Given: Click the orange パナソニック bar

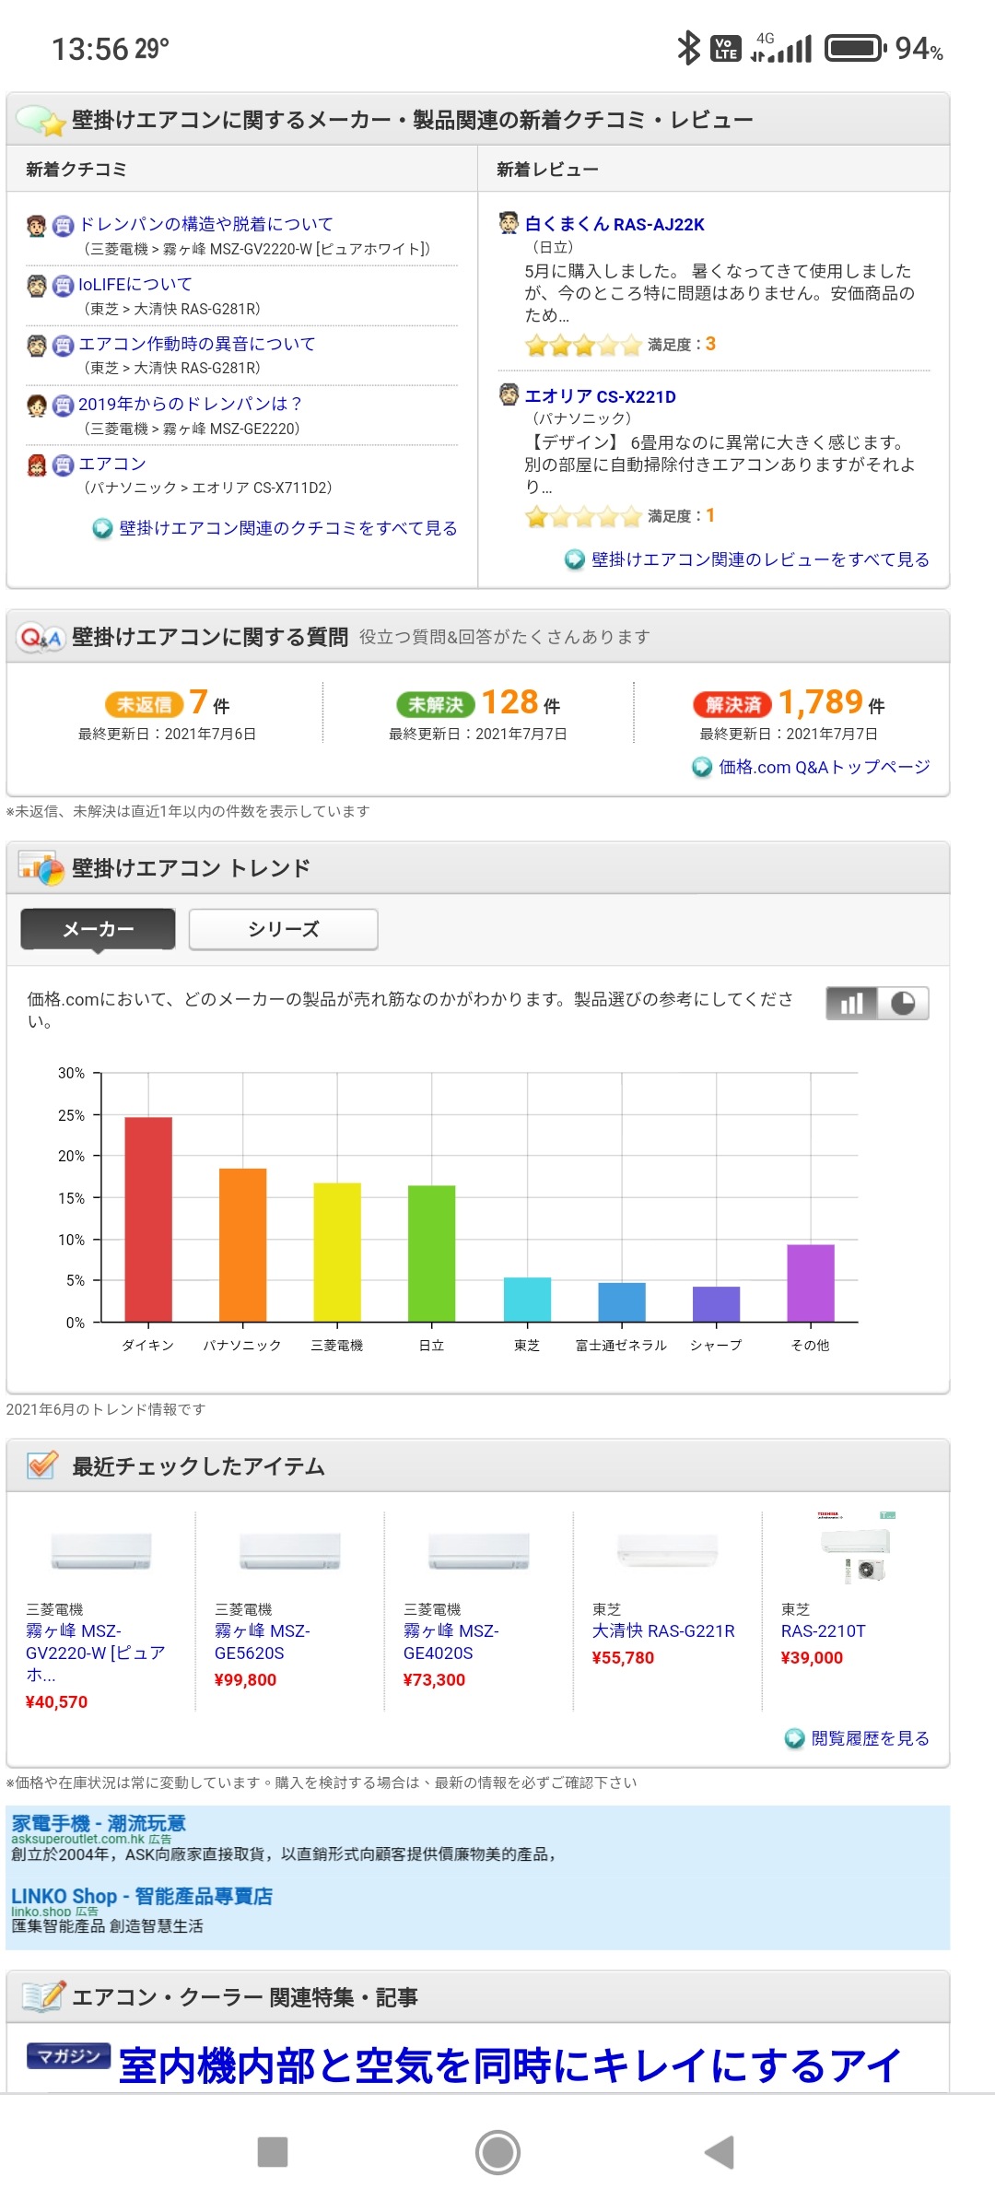Looking at the screenshot, I should (242, 1245).
